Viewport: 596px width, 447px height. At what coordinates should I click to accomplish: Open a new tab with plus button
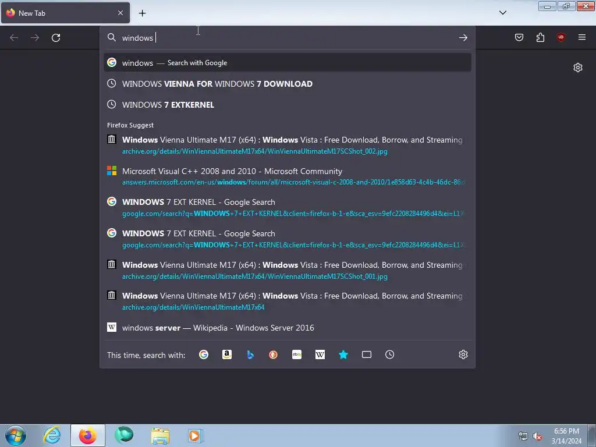142,13
